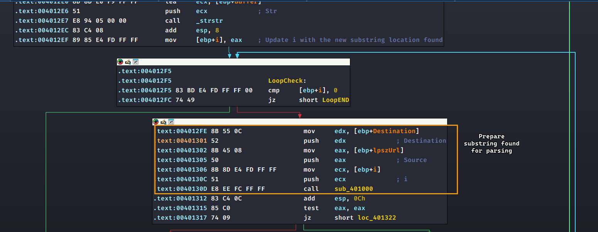Click address .text:004012F5 on the cmp line

[x=145, y=90]
